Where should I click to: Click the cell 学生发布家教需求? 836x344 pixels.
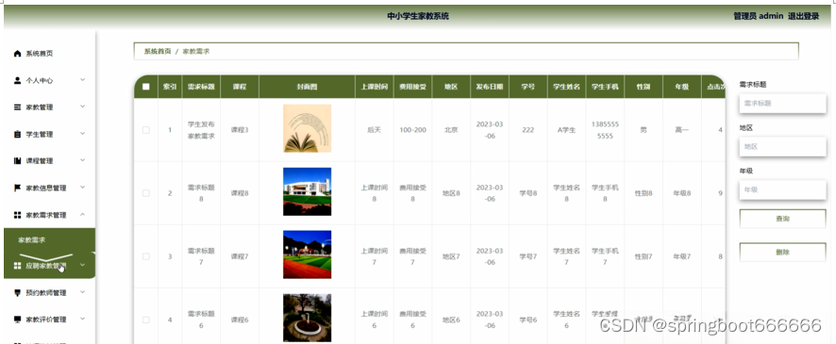(201, 130)
